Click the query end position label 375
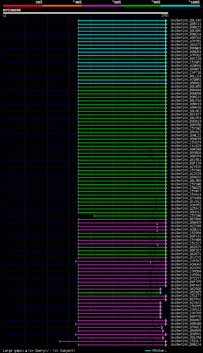Image resolution: width=203 pixels, height=353 pixels. [x=164, y=16]
